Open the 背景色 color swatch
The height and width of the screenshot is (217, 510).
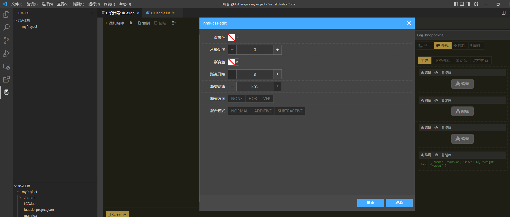click(231, 37)
